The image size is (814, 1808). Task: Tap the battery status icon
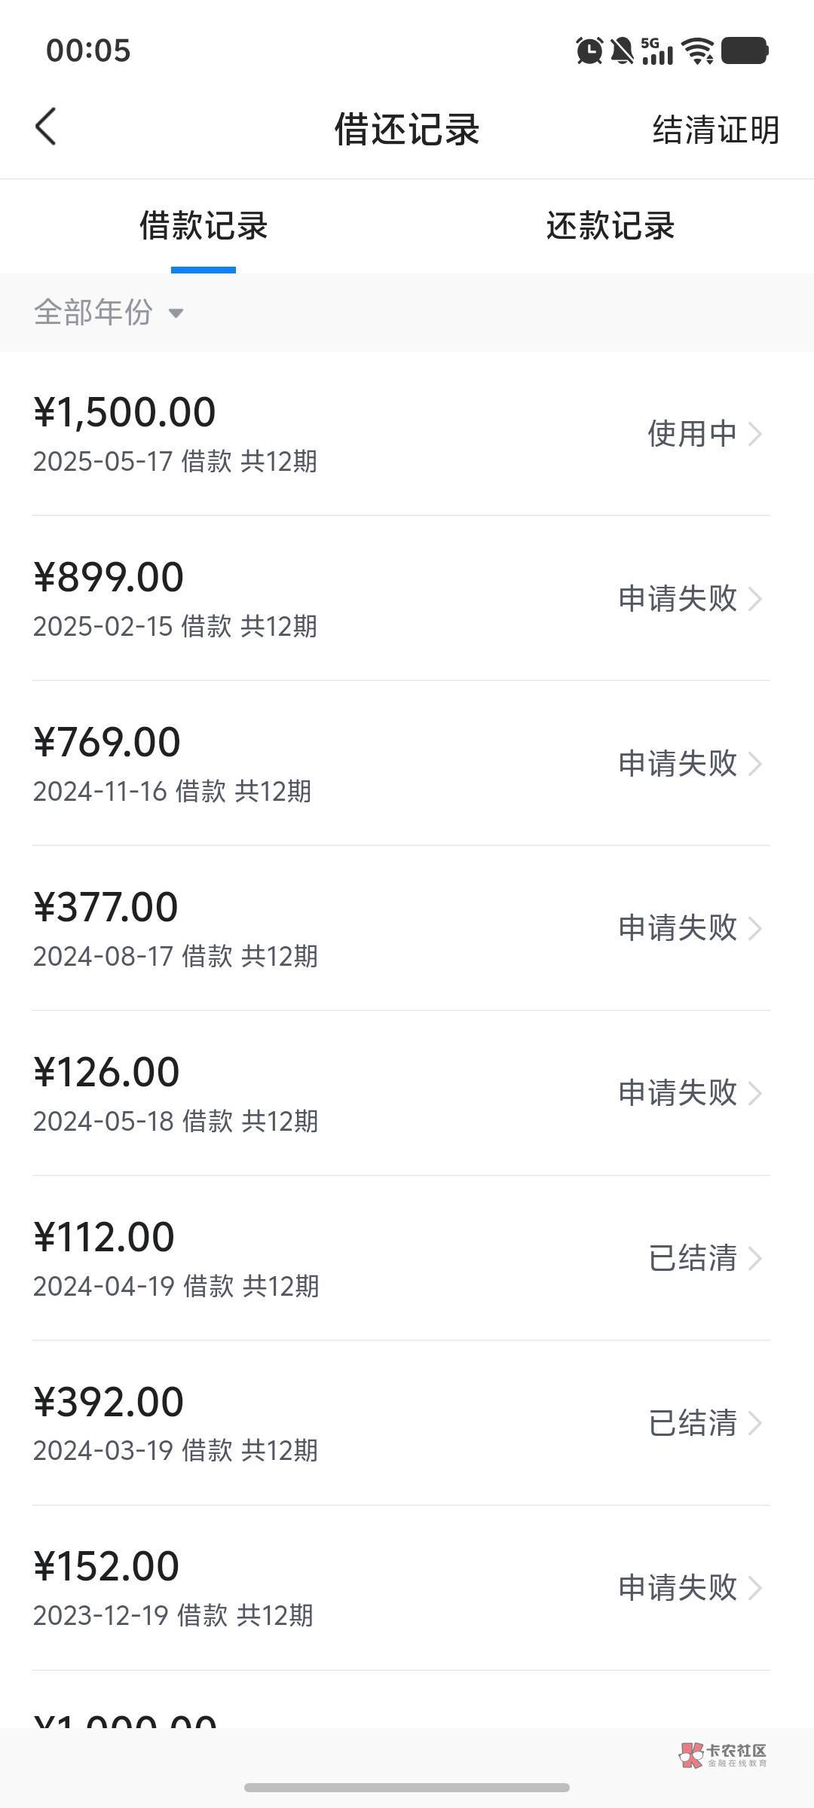click(744, 51)
